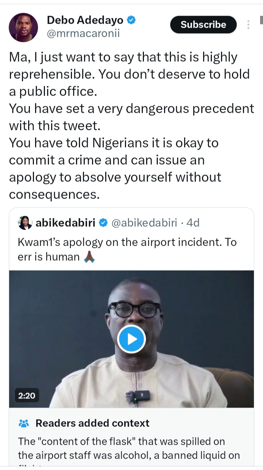Open the three-dot more options menu
263x470 pixels.
[x=248, y=24]
